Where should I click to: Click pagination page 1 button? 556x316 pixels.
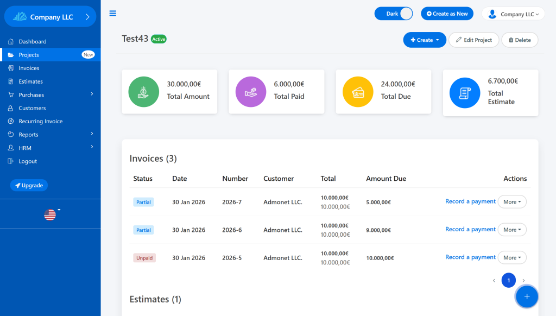[x=508, y=280]
